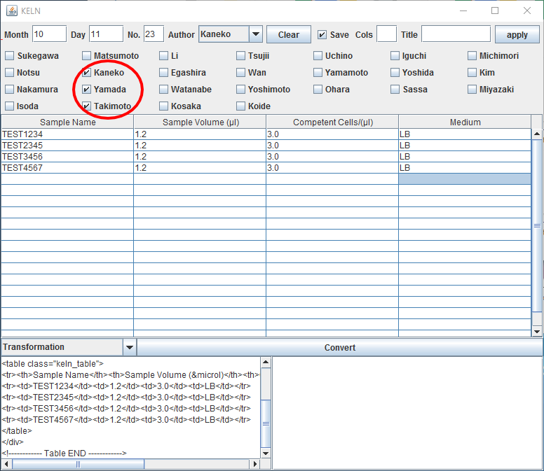The image size is (544, 471).
Task: Focus the Month input field
Action: (x=49, y=34)
